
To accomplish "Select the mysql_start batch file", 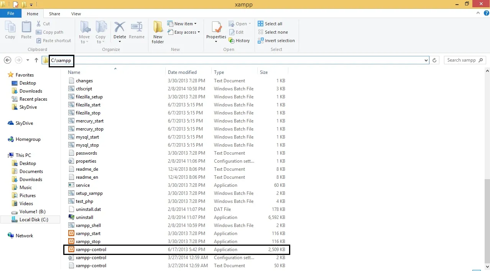I will click(x=177, y=137).
